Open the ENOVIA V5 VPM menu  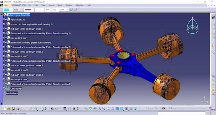pyautogui.click(x=18, y=5)
